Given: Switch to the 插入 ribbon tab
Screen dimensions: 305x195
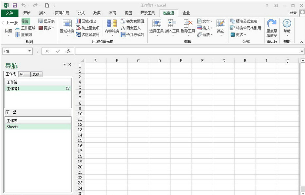Looking at the screenshot, I should [x=42, y=13].
